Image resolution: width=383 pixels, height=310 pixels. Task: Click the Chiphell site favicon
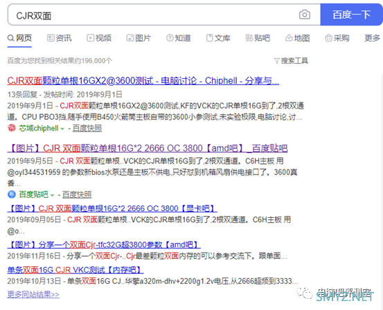[12, 128]
